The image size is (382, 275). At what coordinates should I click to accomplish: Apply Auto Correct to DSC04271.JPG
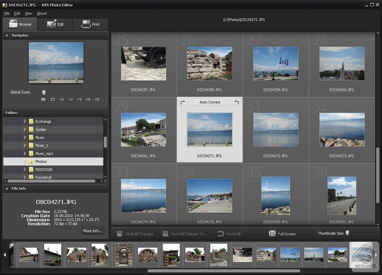[x=209, y=102]
